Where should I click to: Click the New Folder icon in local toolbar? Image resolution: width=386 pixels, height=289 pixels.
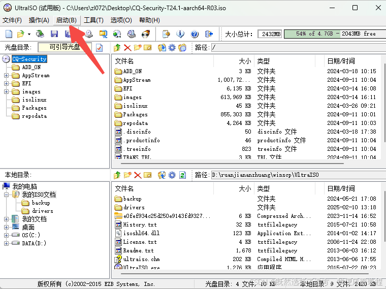pos(127,175)
